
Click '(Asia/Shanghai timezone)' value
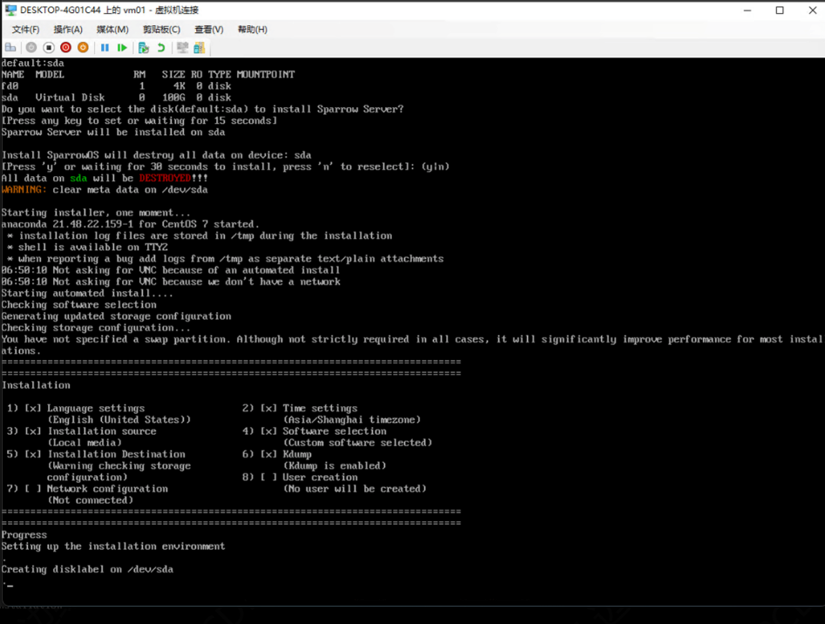click(352, 420)
